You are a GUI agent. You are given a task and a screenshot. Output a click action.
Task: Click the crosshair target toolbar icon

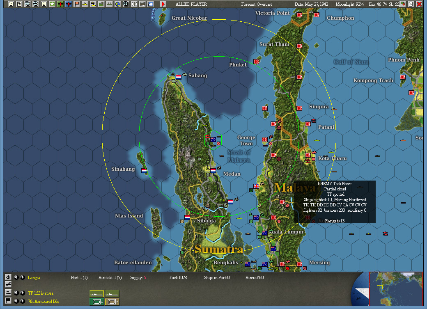(126, 4)
